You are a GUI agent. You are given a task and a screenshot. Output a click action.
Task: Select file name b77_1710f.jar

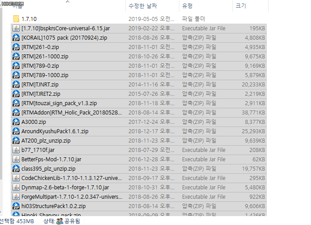(x=38, y=150)
